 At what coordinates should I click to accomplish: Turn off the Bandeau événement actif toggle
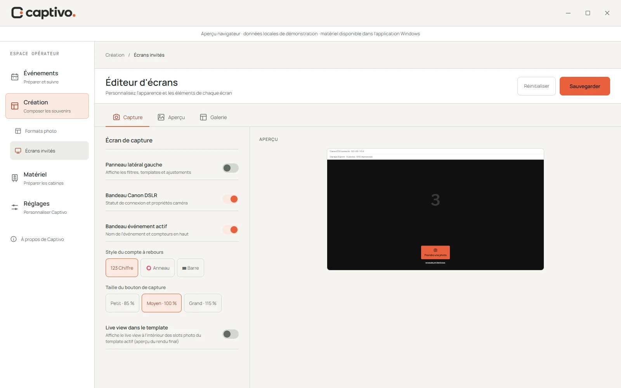[x=231, y=230]
